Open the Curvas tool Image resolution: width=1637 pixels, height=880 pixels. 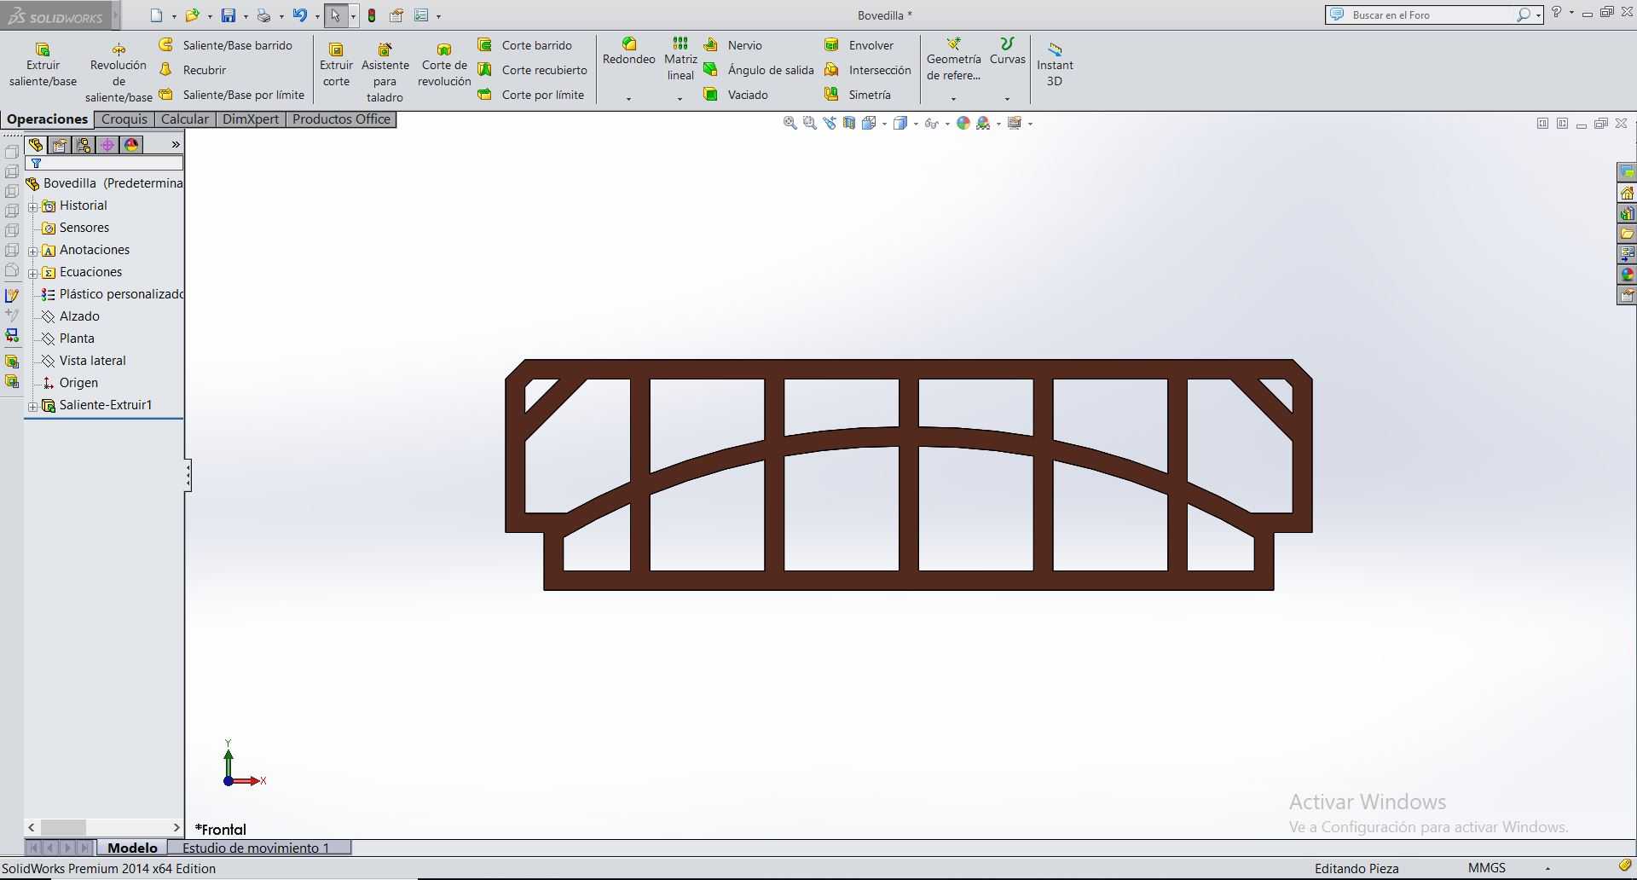1008,51
